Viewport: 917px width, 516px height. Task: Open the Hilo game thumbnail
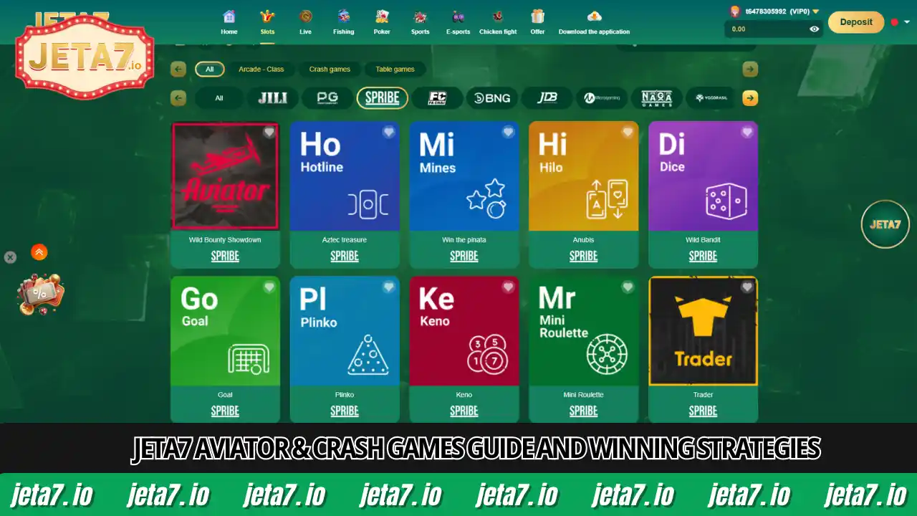[583, 176]
